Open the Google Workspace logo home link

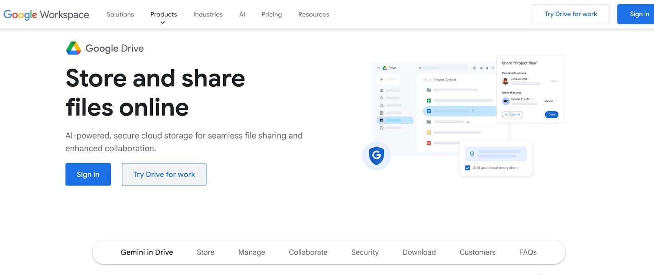coord(46,15)
